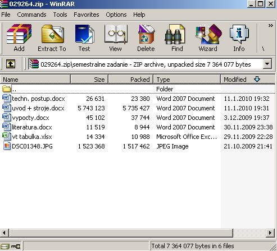Open the Favorites menu
The height and width of the screenshot is (251, 277).
[x=86, y=15]
